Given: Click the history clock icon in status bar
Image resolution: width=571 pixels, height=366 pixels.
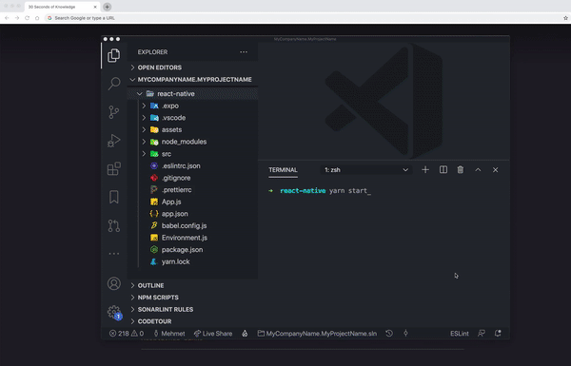Looking at the screenshot, I should pyautogui.click(x=389, y=334).
